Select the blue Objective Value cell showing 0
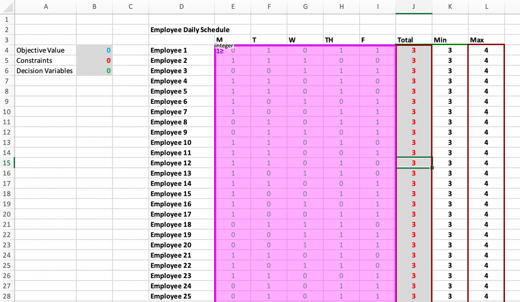The image size is (520, 302). [94, 50]
